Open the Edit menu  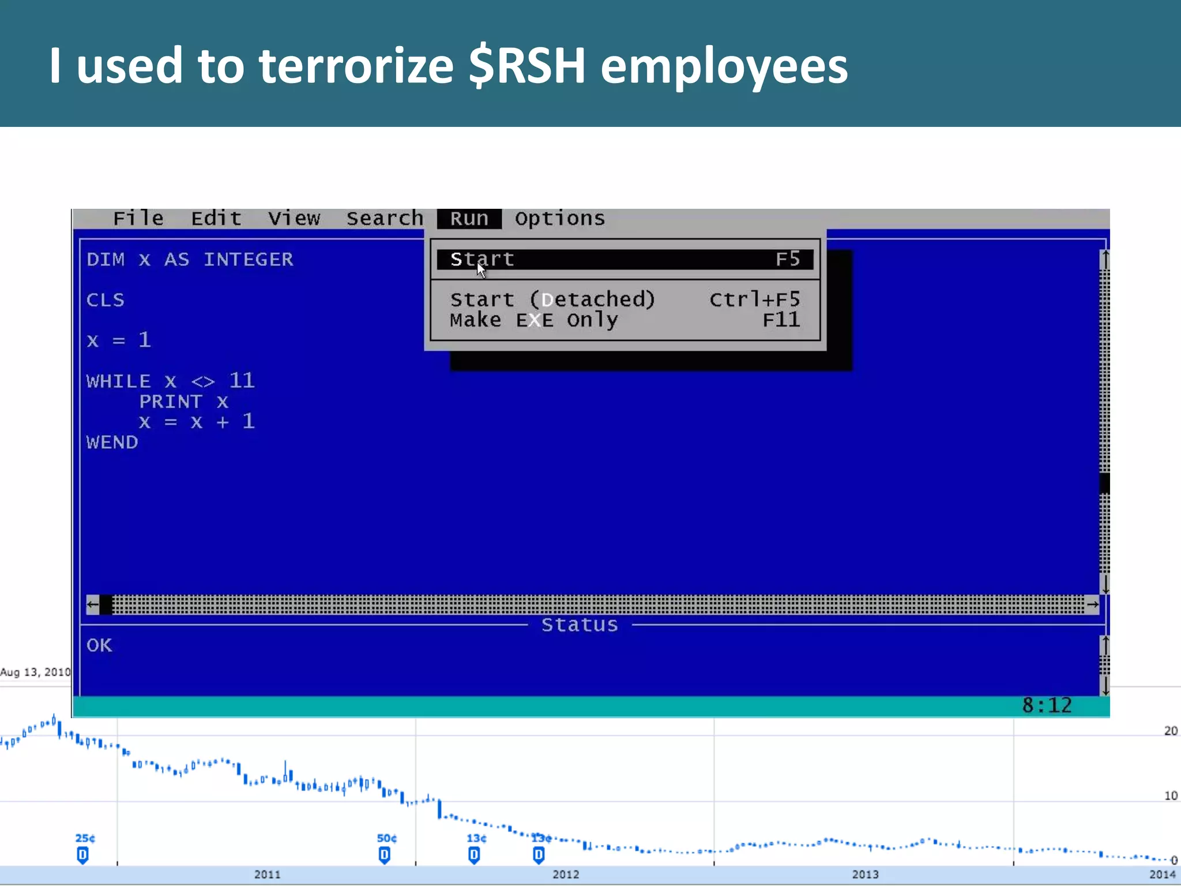click(x=216, y=219)
